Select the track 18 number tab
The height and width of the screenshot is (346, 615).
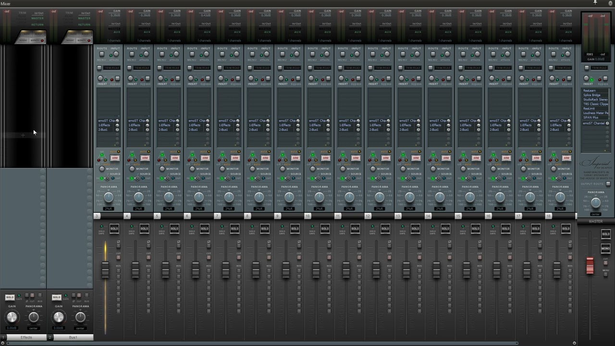tap(548, 216)
